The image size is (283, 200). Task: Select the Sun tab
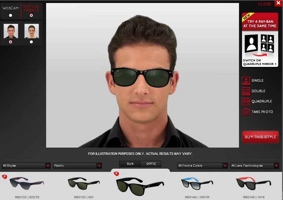click(130, 164)
